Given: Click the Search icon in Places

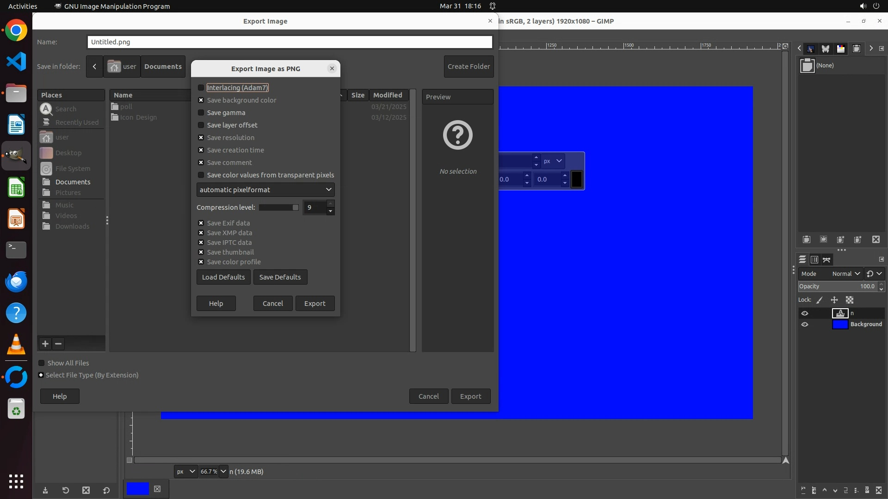Looking at the screenshot, I should (46, 109).
